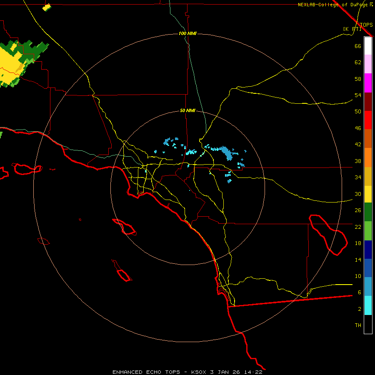Click the navy 22 kft legend swatch
The height and width of the screenshot is (375, 375).
(x=368, y=250)
